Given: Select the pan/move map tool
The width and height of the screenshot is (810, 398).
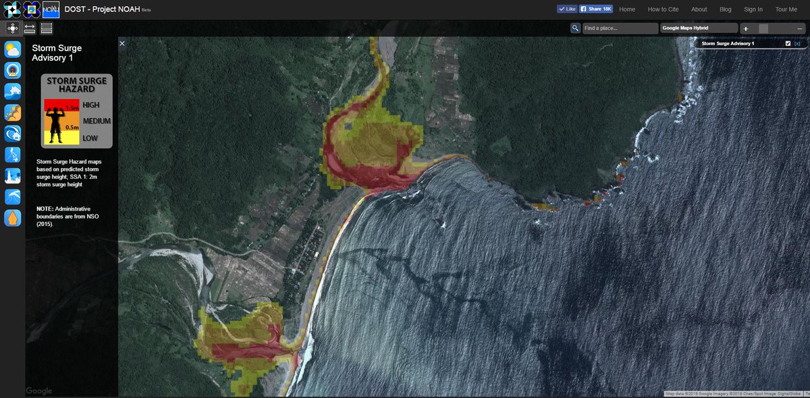Looking at the screenshot, I should coord(12,28).
